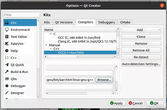Click compiler list scroll-up arrow
Screen dimensions: 167x110
point(118,29)
